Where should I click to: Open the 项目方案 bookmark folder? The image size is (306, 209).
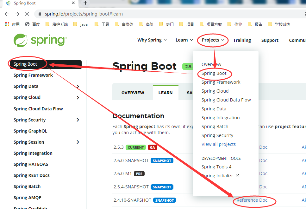point(211,24)
